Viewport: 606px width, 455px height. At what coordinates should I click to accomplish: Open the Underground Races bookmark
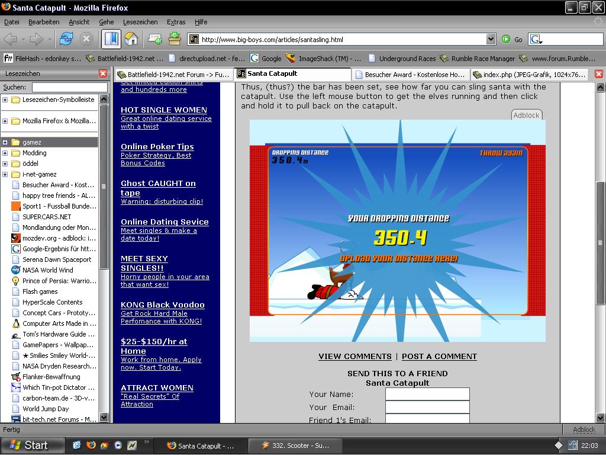click(402, 59)
